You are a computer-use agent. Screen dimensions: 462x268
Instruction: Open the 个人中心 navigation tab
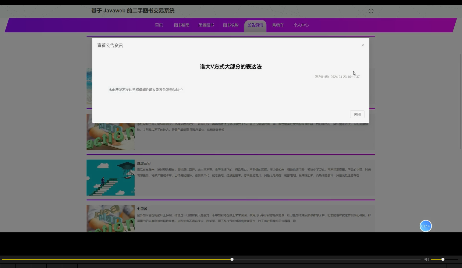(x=301, y=25)
